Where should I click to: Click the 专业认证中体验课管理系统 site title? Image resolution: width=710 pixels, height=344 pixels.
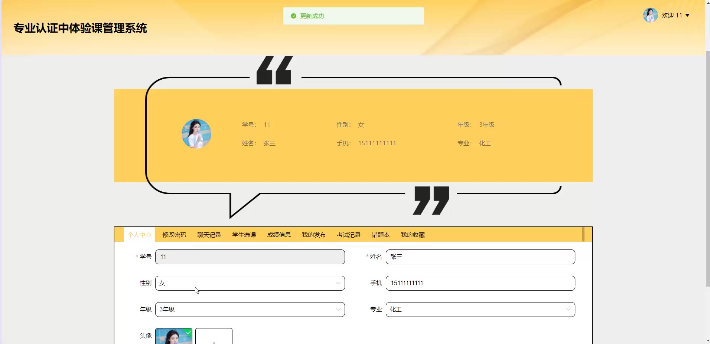tap(80, 28)
